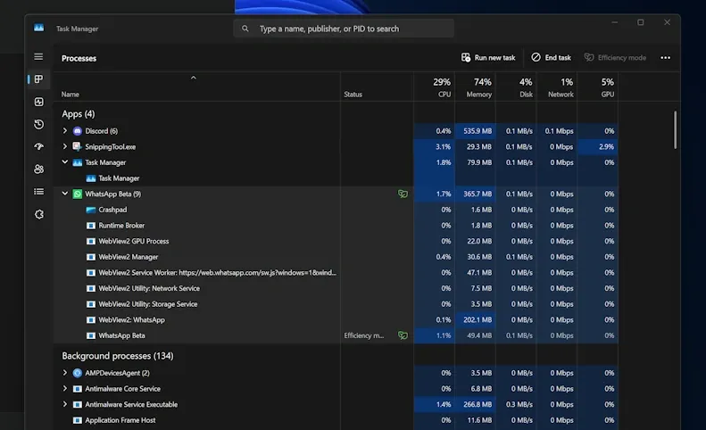706x430 pixels.
Task: Click the efficiency leaf icon beside Efficiency m...
Action: tap(403, 335)
